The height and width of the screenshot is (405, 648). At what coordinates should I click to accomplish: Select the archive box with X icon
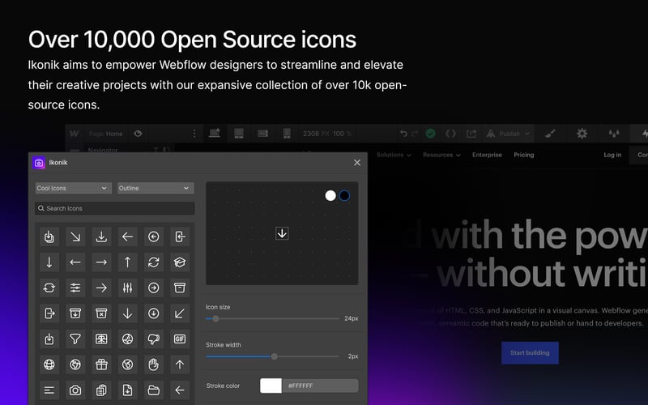pos(101,313)
